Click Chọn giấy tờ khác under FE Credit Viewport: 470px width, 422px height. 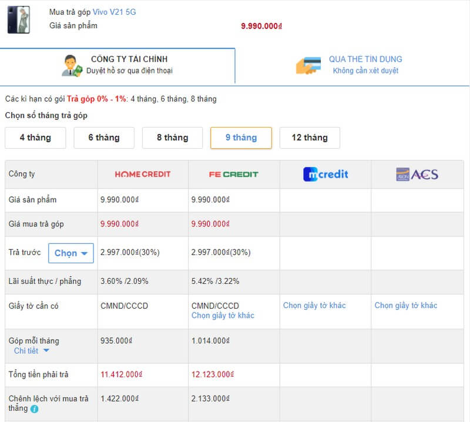pyautogui.click(x=223, y=316)
